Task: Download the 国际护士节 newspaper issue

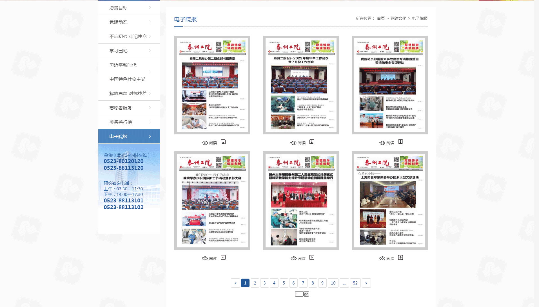Action: pyautogui.click(x=223, y=258)
